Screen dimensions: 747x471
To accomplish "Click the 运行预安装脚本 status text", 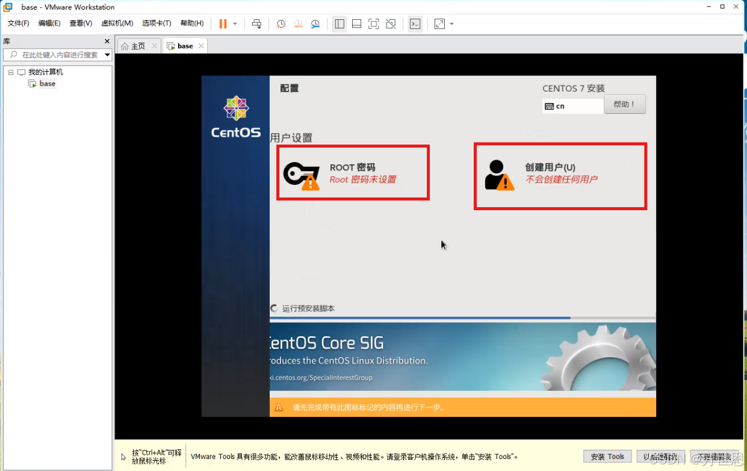I will click(x=308, y=308).
